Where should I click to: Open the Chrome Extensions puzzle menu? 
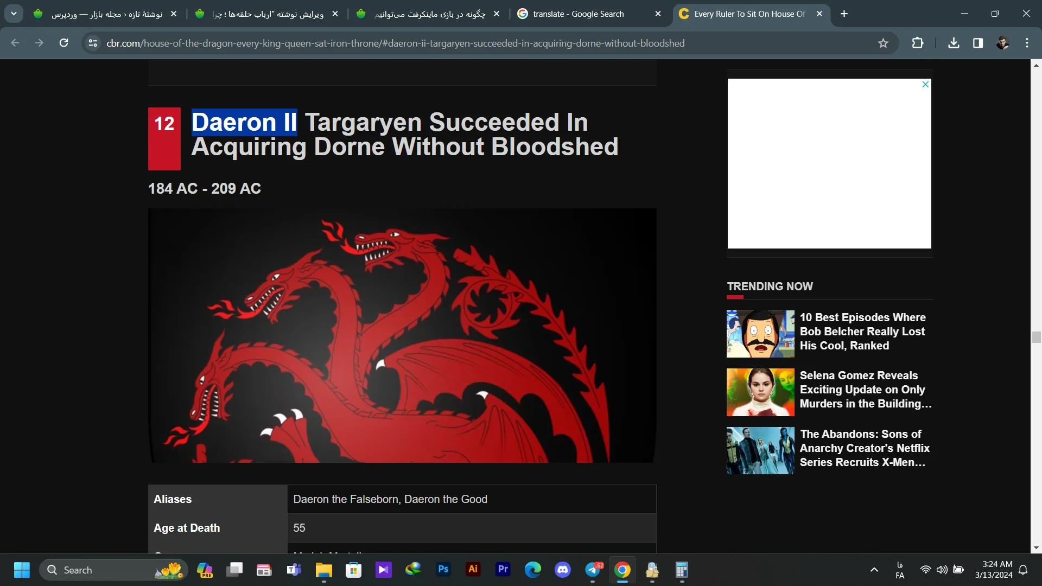coord(918,43)
